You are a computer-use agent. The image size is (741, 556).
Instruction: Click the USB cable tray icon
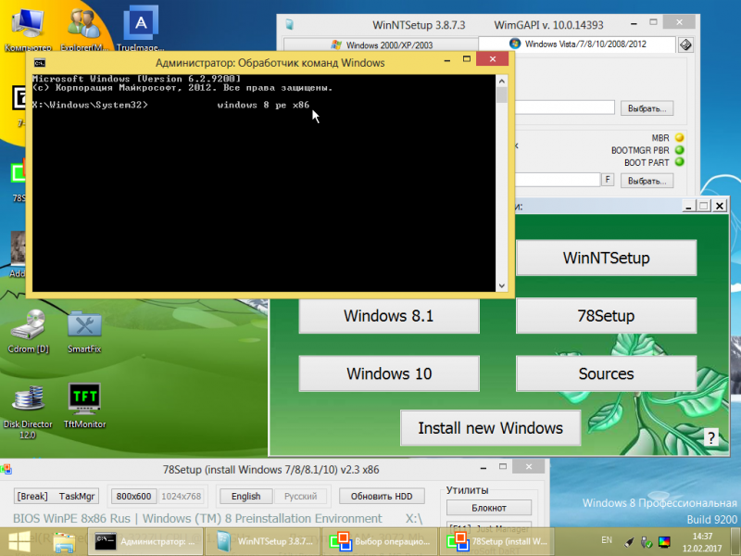pos(629,542)
